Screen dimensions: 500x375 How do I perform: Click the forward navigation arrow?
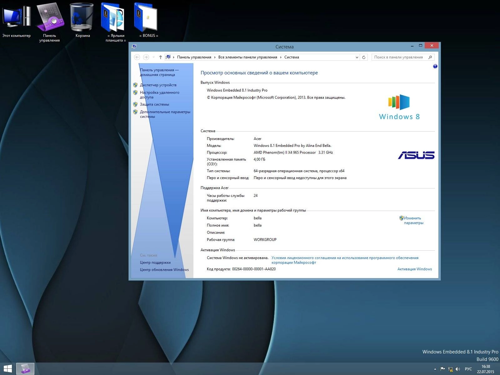146,57
